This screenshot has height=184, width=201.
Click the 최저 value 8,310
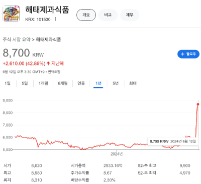pos(37,180)
